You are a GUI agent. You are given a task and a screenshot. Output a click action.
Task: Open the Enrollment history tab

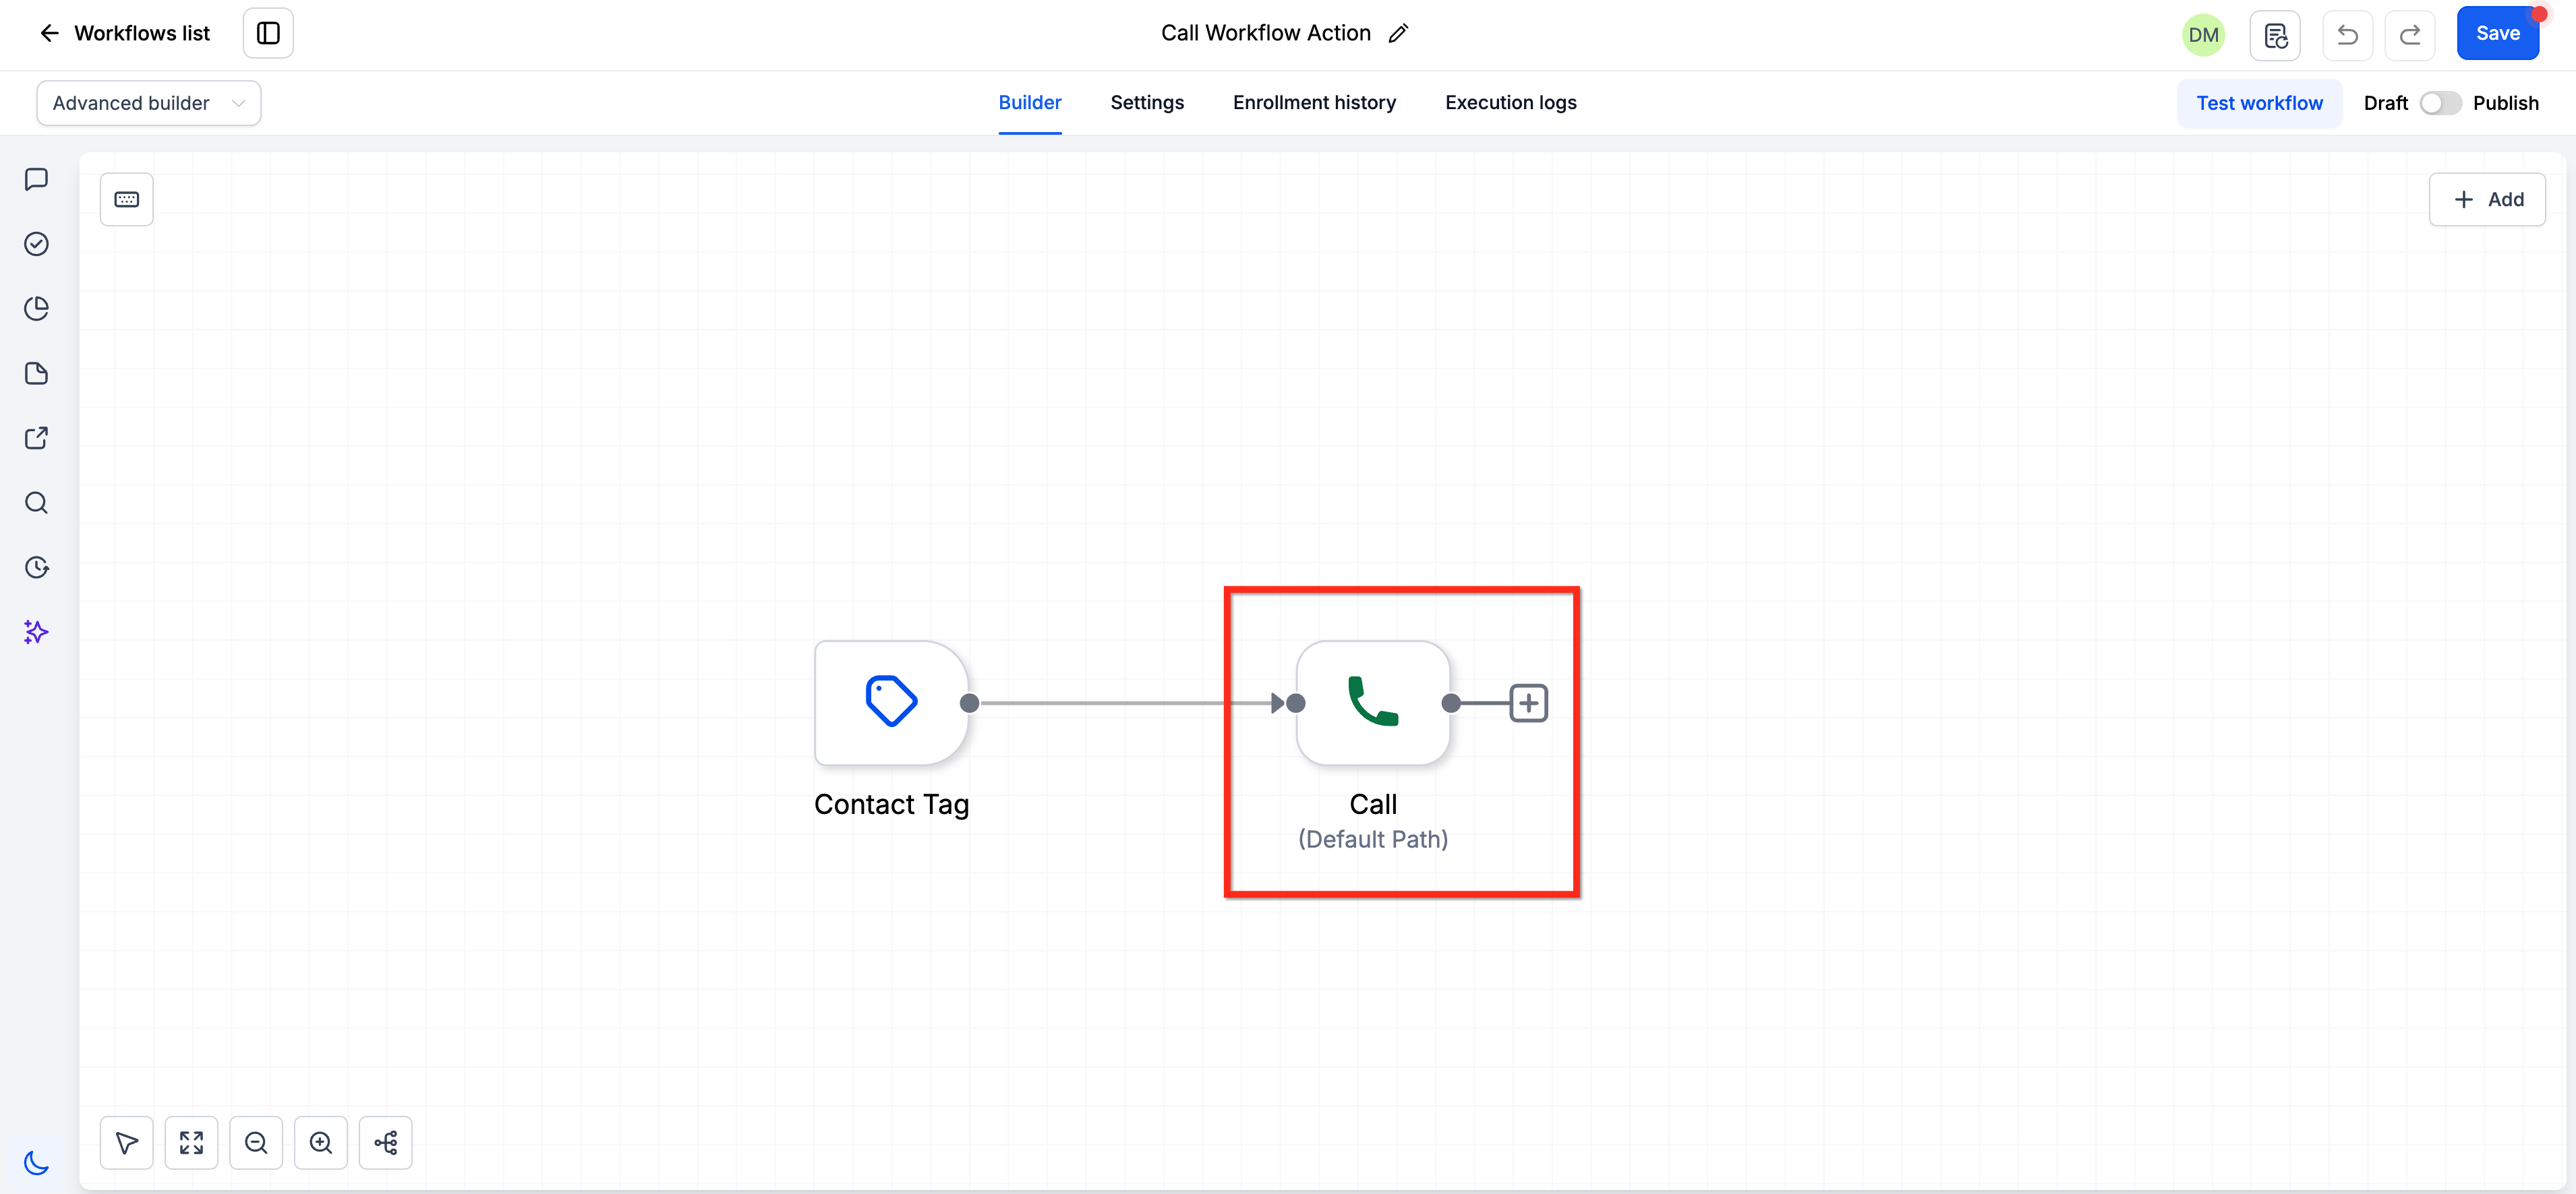[x=1314, y=102]
